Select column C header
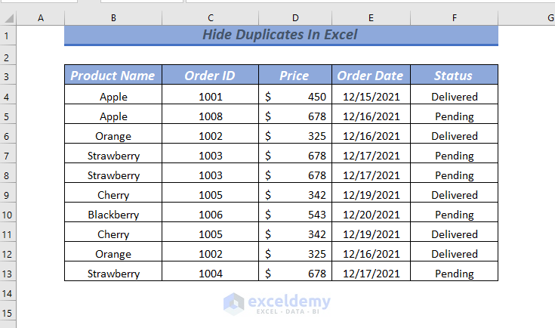This screenshot has width=555, height=328. click(x=211, y=17)
